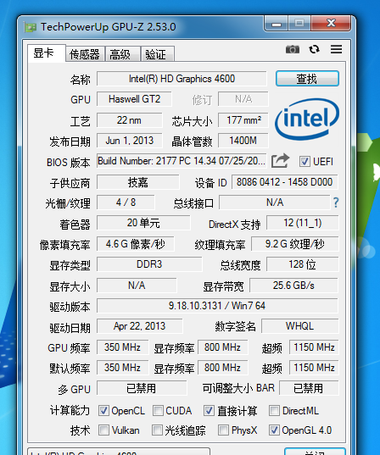Click the DirectX support 12 (11_1) field
The height and width of the screenshot is (455, 380).
tap(303, 223)
